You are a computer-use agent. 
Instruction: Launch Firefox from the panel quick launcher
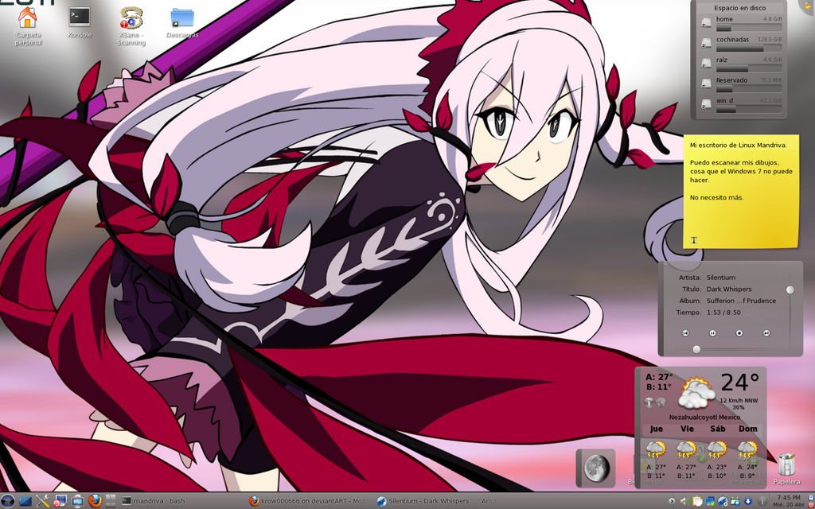95,501
